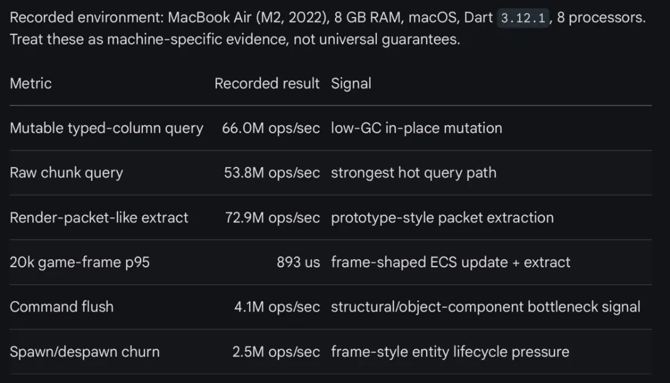Select the Raw chunk query cell
Screen dimensions: 670x383
click(66, 173)
